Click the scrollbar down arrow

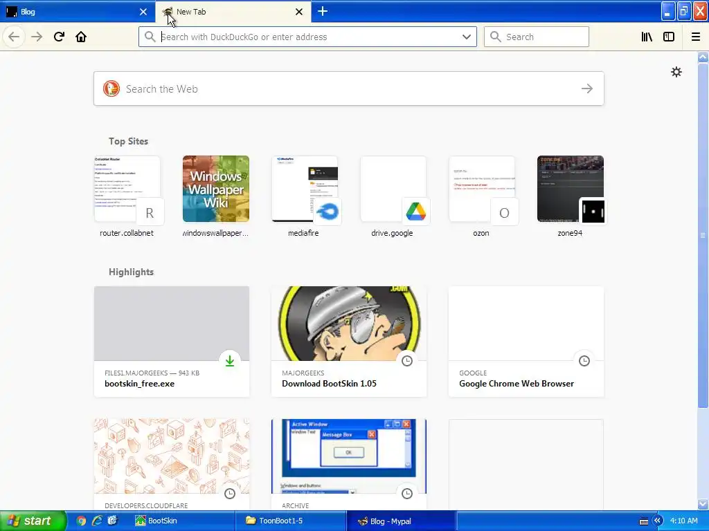point(703,504)
